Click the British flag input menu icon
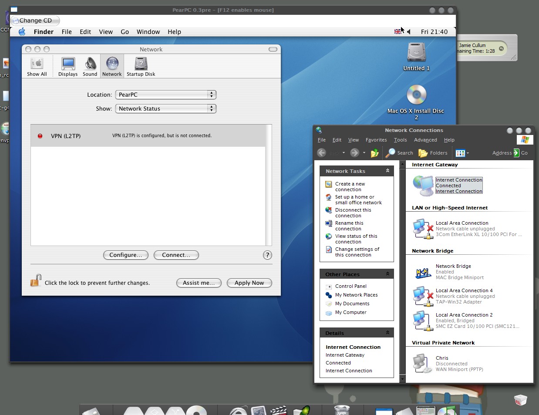The image size is (539, 415). pos(398,32)
